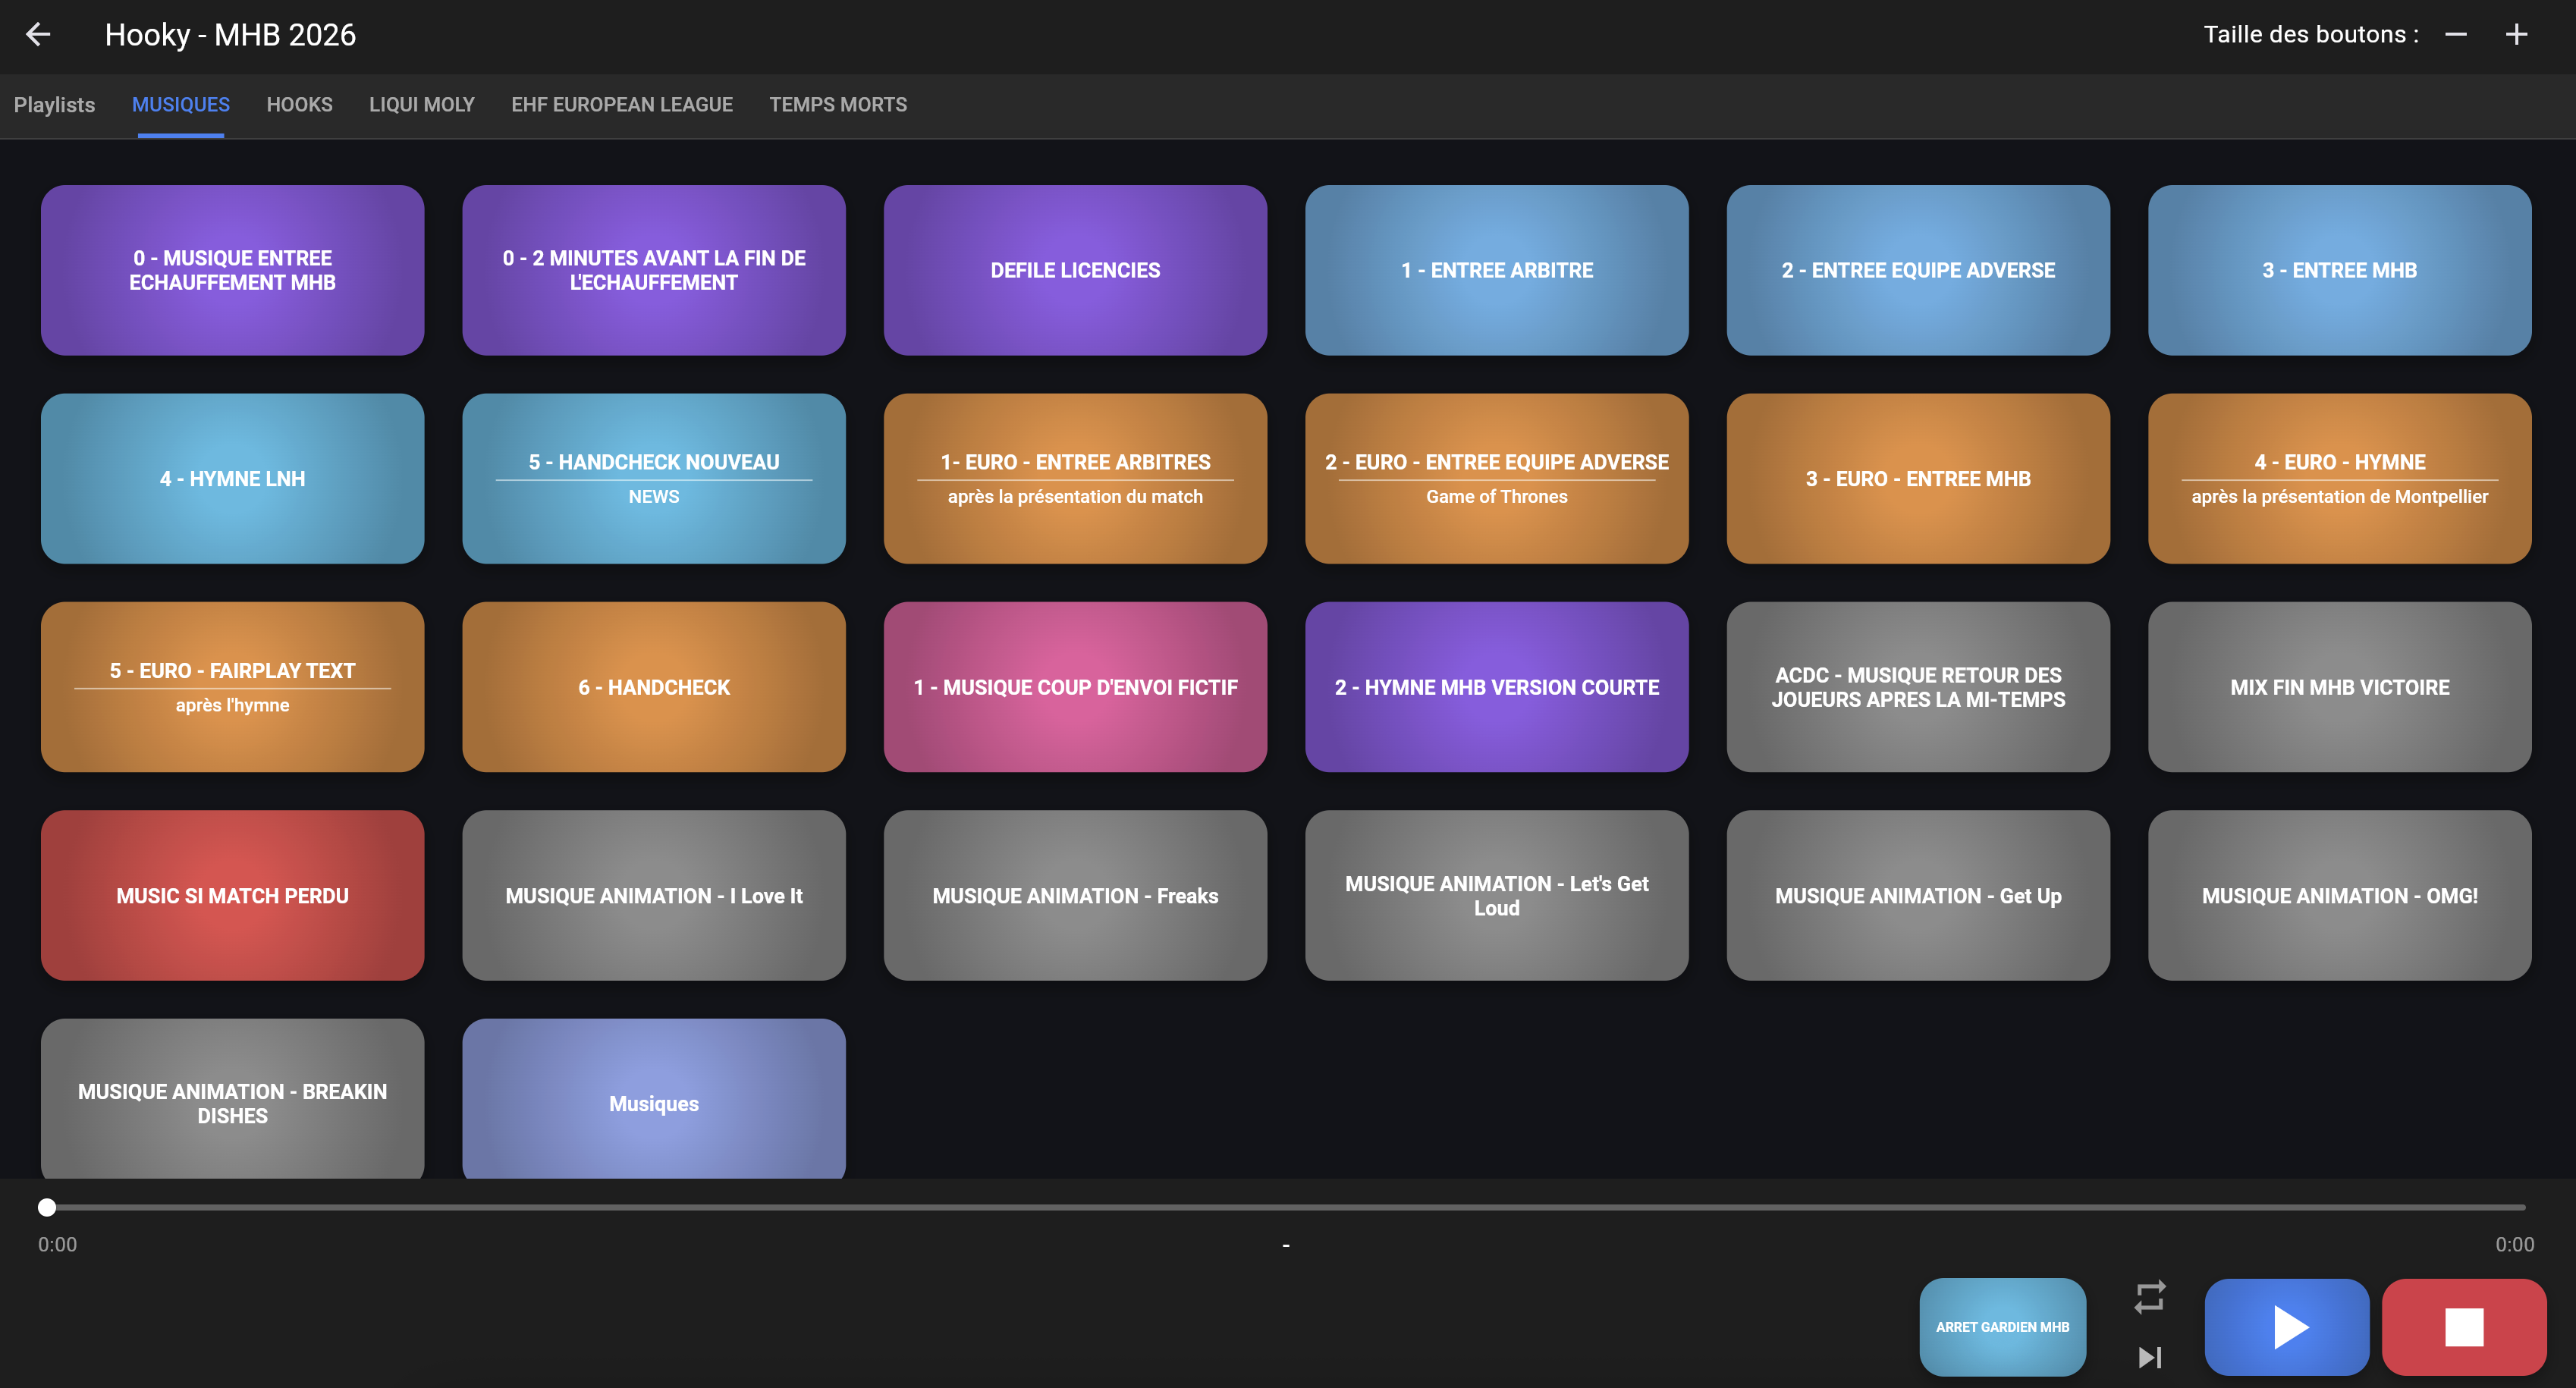Open the Playlists tab
The width and height of the screenshot is (2576, 1388).
tap(54, 104)
